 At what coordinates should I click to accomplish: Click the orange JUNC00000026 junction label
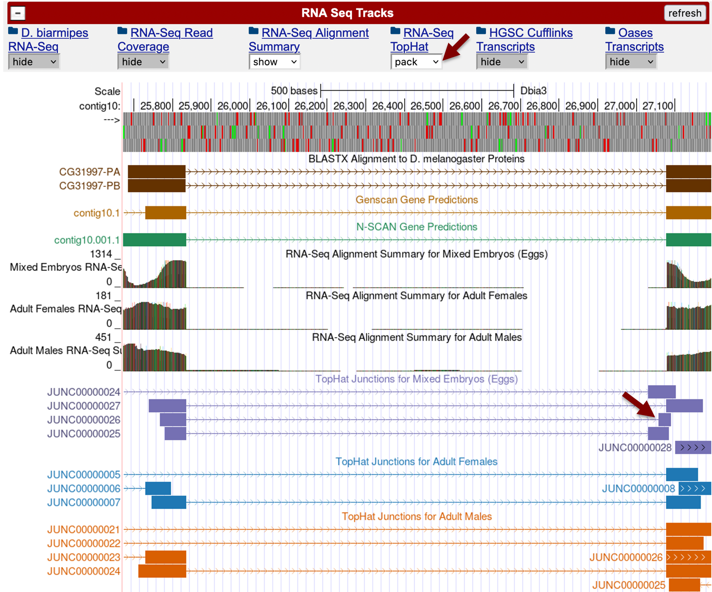coord(626,557)
